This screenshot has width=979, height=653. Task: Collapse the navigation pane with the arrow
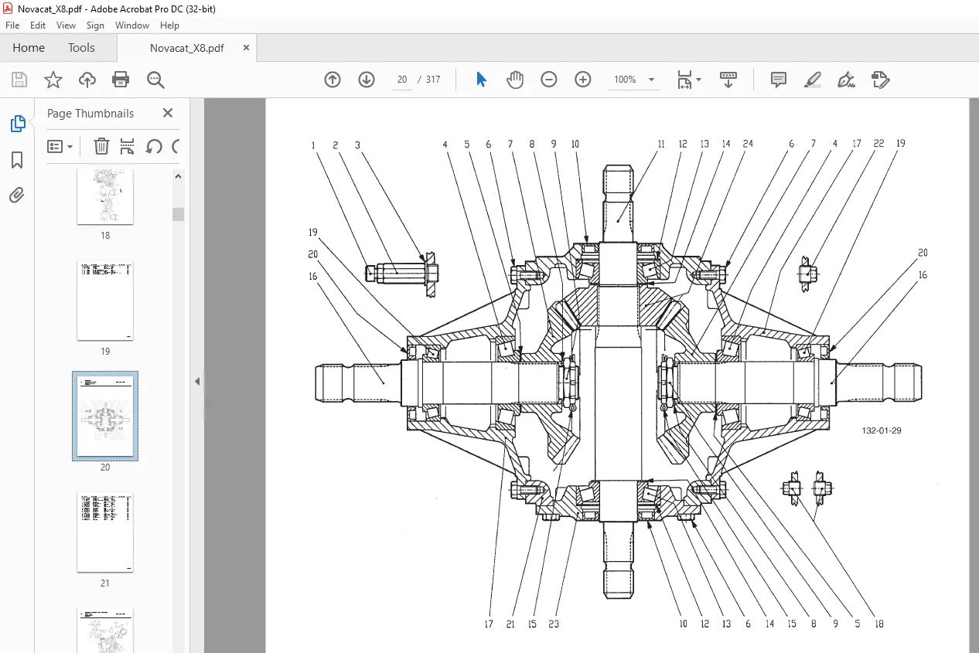[196, 381]
